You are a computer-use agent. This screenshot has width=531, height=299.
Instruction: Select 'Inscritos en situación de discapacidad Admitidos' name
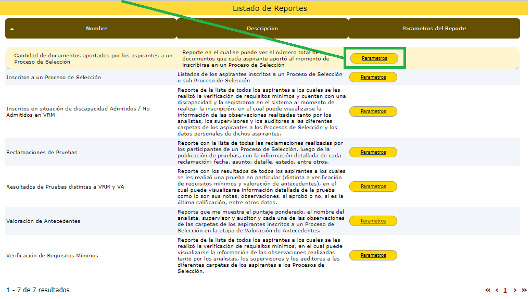[x=78, y=111]
